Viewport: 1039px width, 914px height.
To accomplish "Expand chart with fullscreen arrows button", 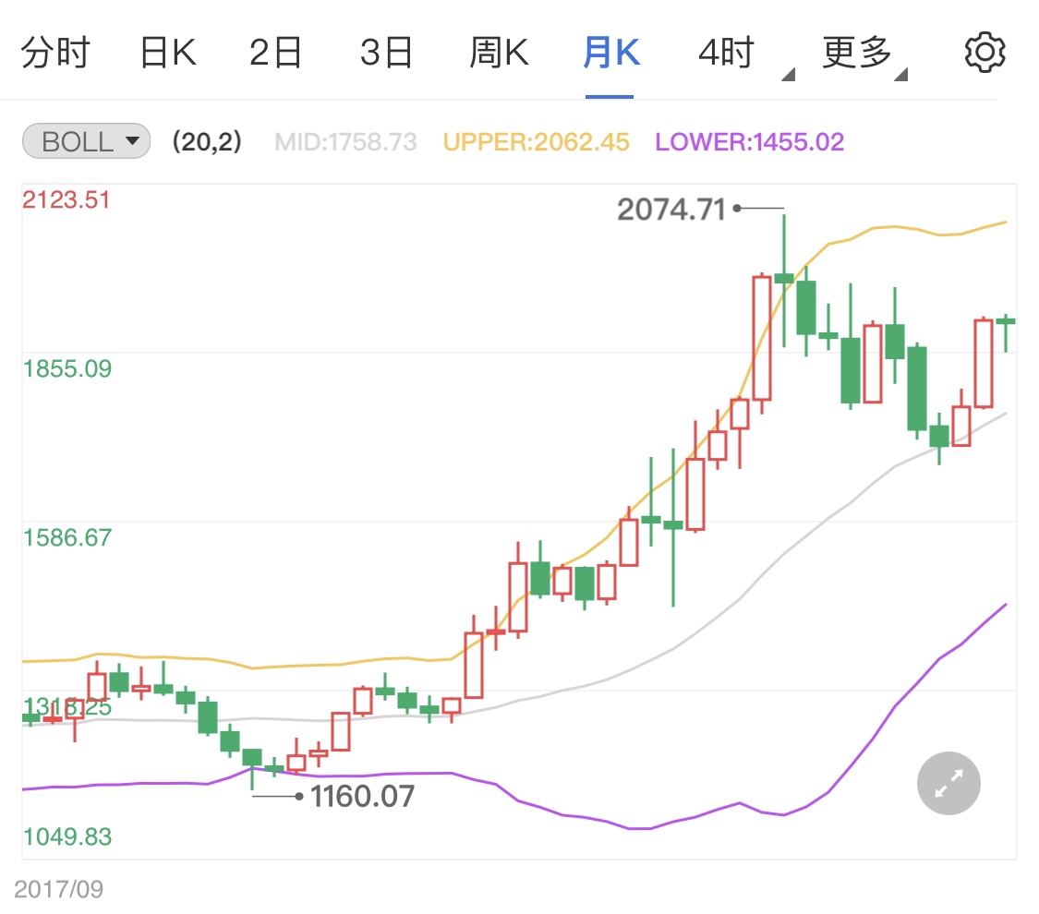I will [x=948, y=783].
